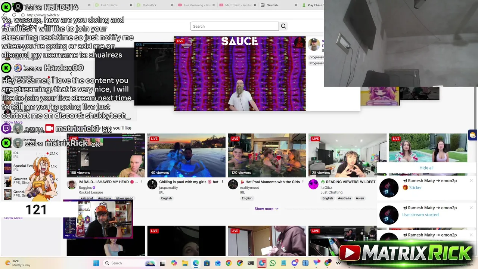
Task: Open File Explorer from taskbar
Action: (185, 263)
